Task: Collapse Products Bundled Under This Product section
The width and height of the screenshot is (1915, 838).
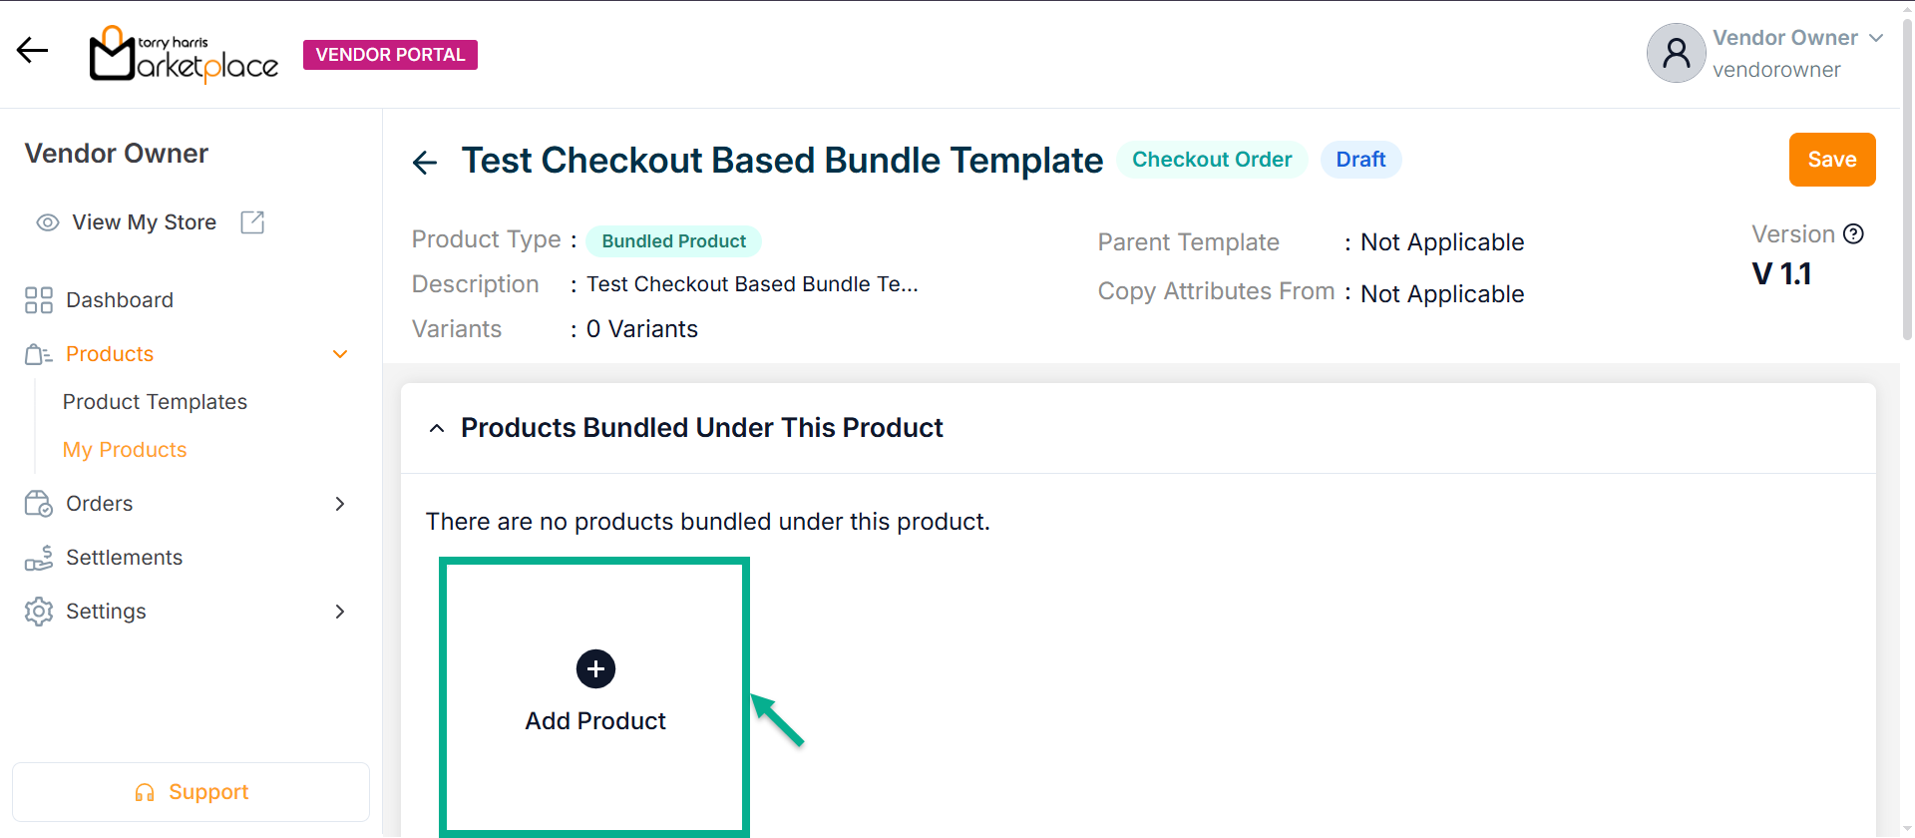Action: click(x=437, y=428)
